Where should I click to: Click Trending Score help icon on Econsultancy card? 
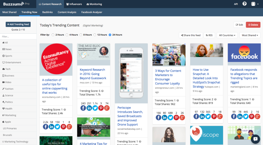pyautogui.click(x=65, y=110)
